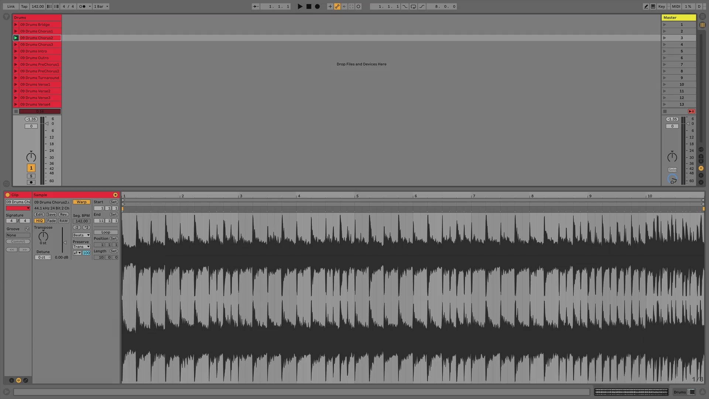The height and width of the screenshot is (399, 709).
Task: Click the Follow playback arrow button
Action: tap(256, 6)
